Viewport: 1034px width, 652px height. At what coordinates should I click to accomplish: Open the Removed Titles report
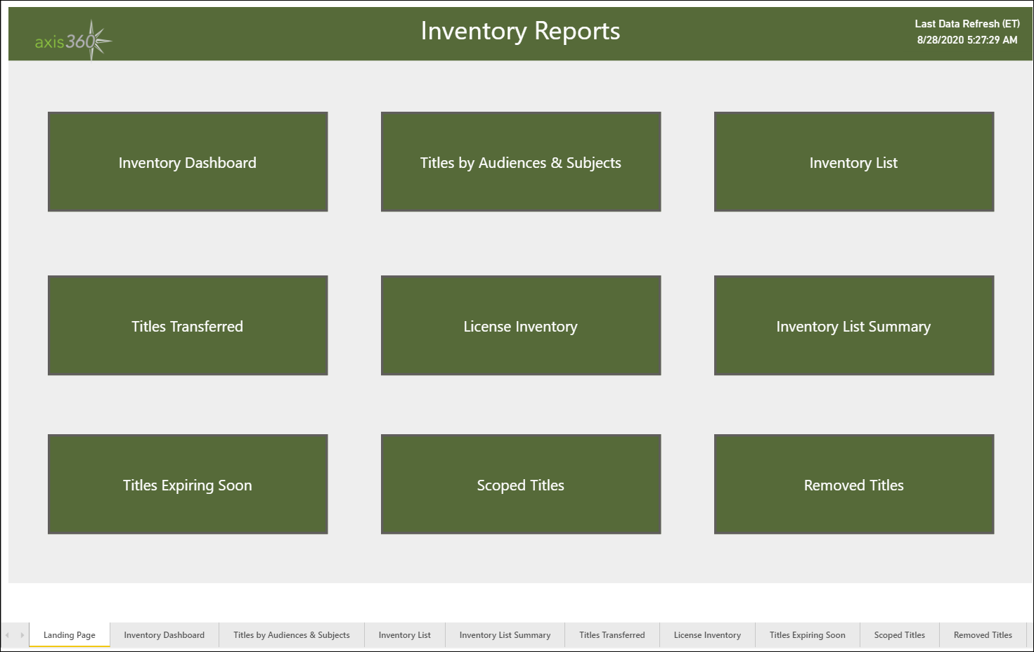[x=853, y=484]
